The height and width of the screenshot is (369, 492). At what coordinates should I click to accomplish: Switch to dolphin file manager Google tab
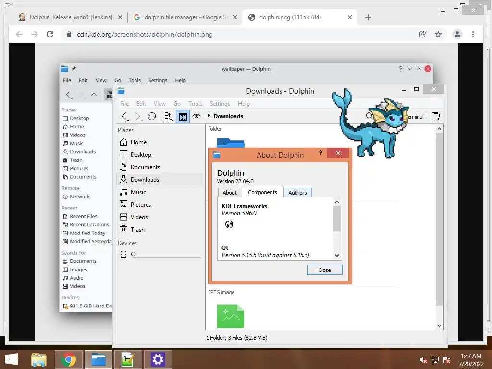point(185,17)
